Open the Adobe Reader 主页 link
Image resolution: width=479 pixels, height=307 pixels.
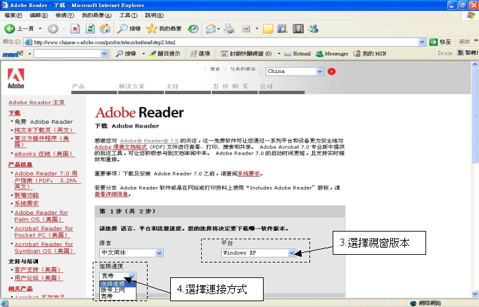click(x=37, y=103)
